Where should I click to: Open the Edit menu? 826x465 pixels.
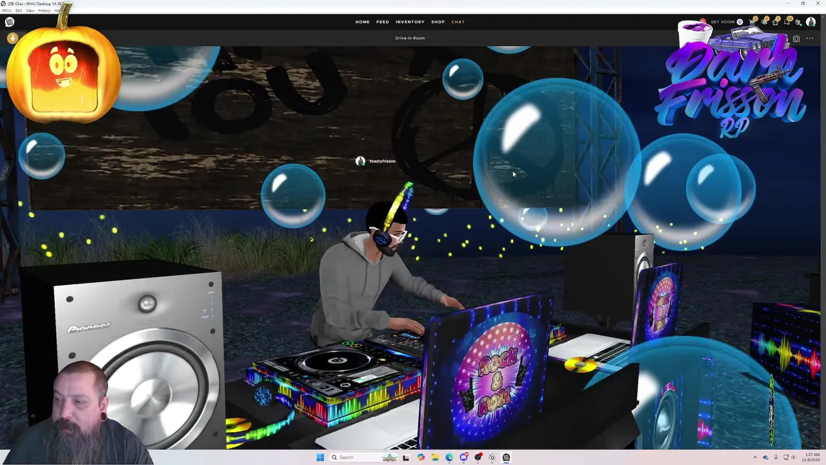coord(19,10)
